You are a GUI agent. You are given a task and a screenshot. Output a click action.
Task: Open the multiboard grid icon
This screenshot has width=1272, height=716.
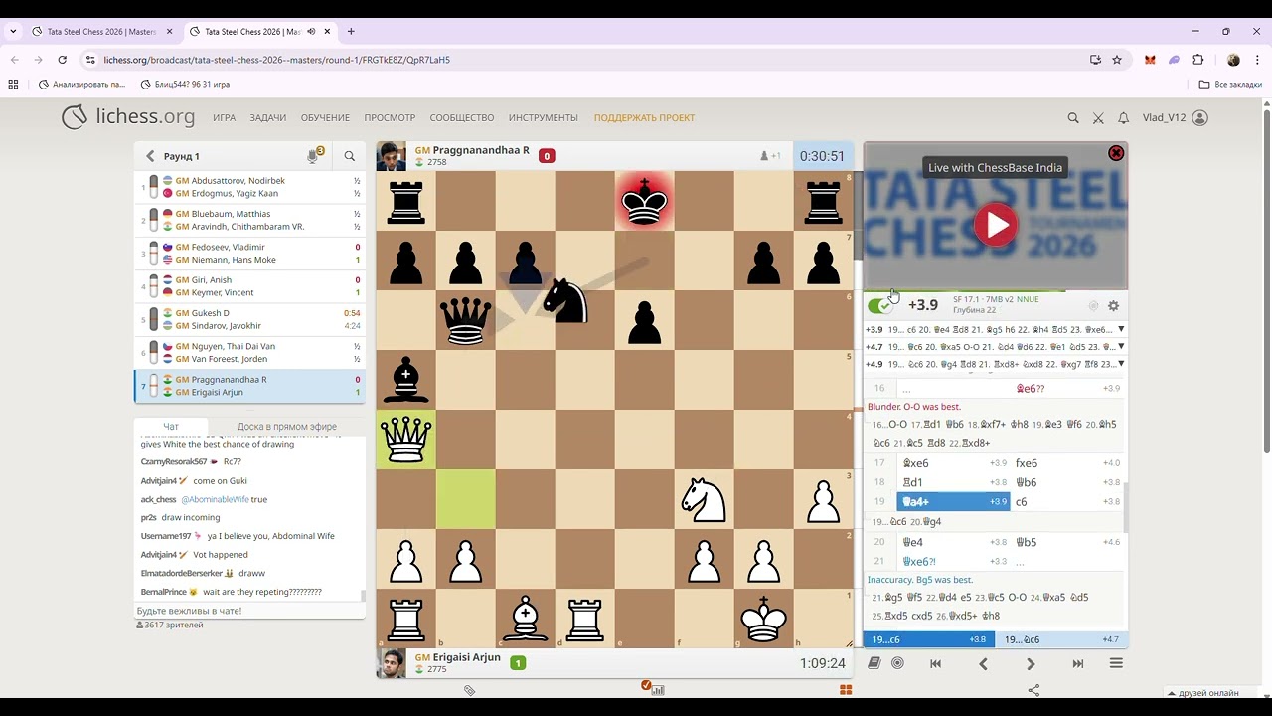(x=846, y=690)
